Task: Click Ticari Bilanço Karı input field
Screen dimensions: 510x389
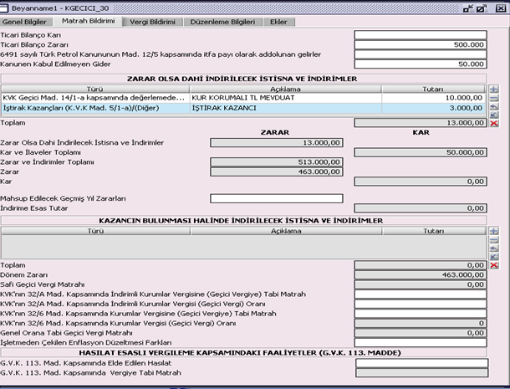Action: [421, 35]
